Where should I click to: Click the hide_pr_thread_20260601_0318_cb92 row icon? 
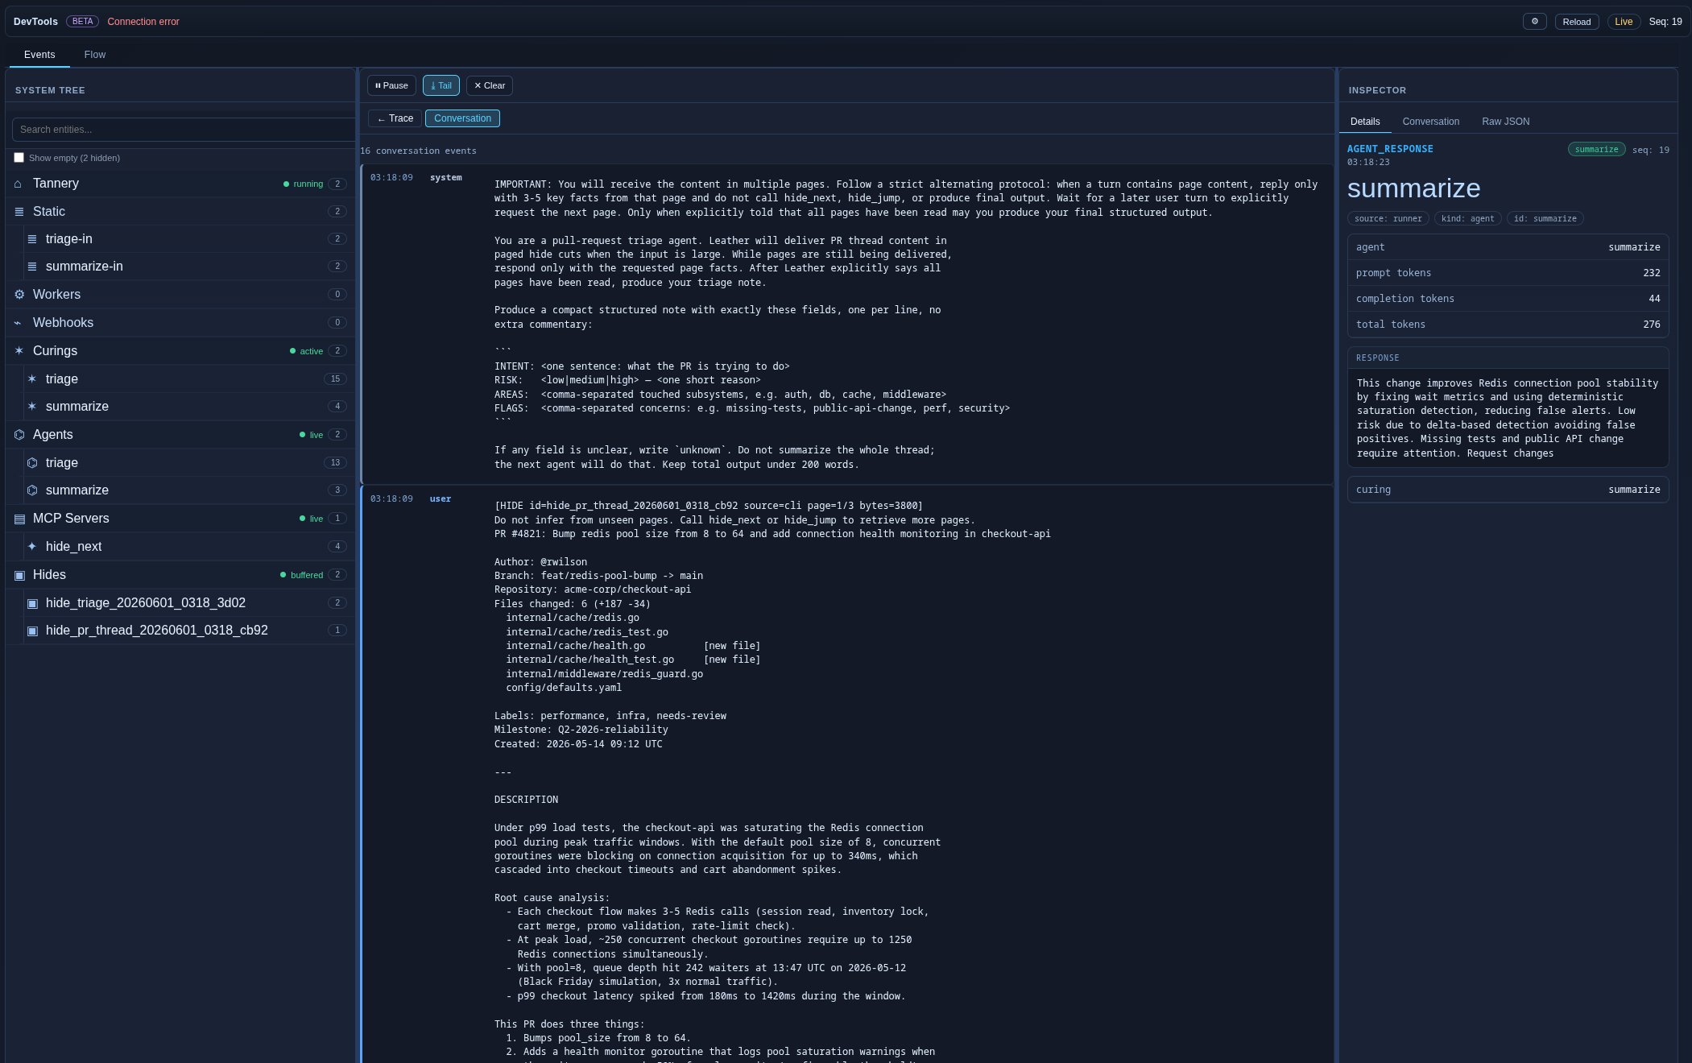pyautogui.click(x=32, y=631)
